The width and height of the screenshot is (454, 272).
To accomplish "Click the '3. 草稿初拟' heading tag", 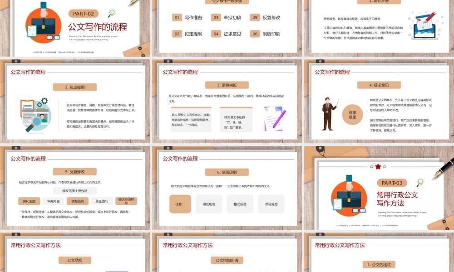I will tap(227, 85).
